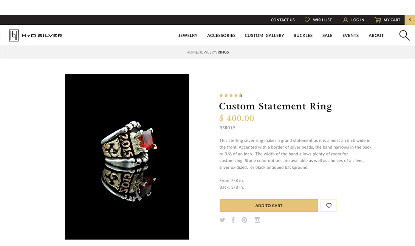Add the ring to cart
415x246 pixels.
269,206
